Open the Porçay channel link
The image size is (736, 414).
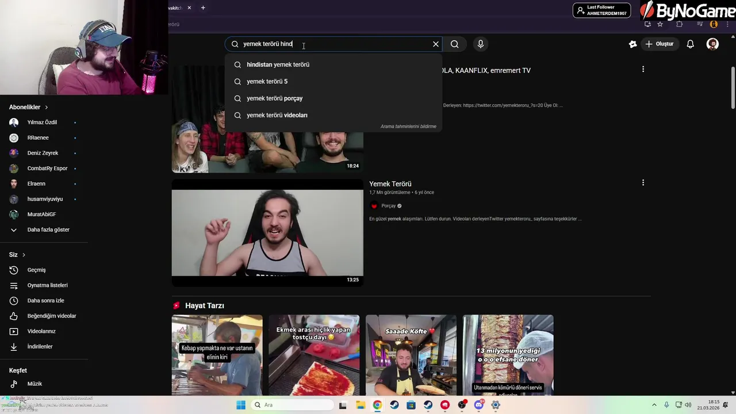pos(388,206)
